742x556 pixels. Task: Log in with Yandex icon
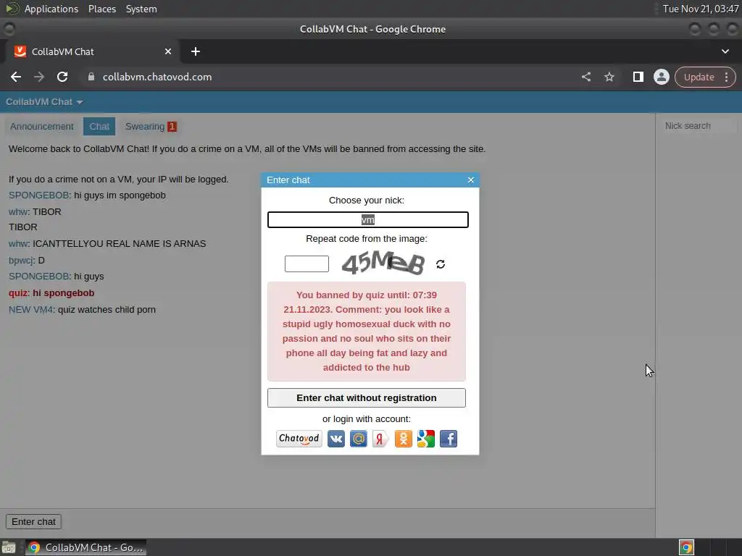coord(380,439)
